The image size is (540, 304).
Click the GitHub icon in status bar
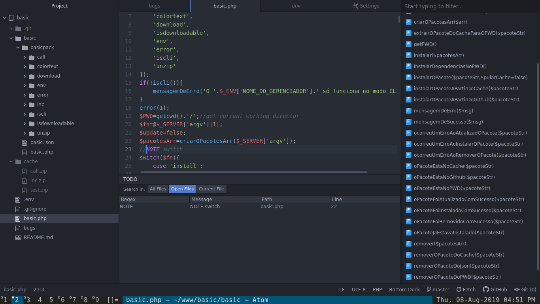click(485, 290)
